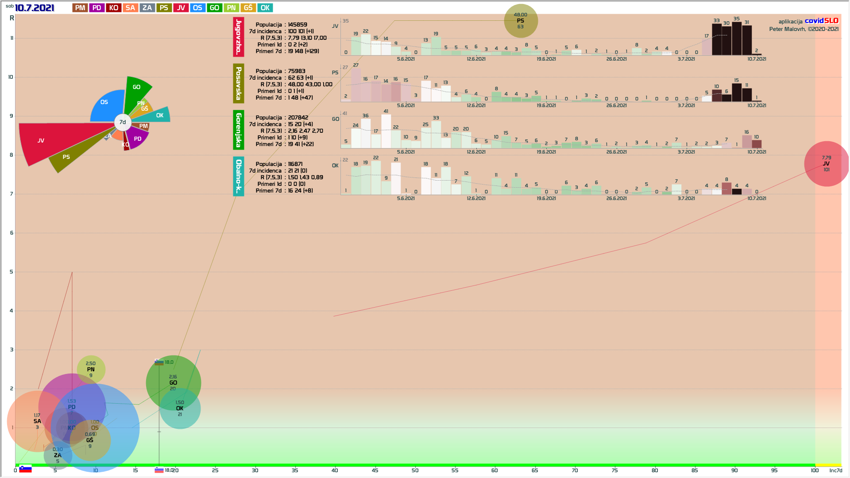Toggle the PD region button

97,8
